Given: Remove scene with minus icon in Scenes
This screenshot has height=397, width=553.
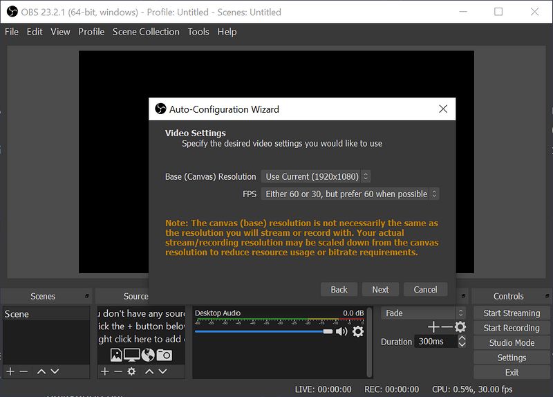Looking at the screenshot, I should click(x=24, y=371).
